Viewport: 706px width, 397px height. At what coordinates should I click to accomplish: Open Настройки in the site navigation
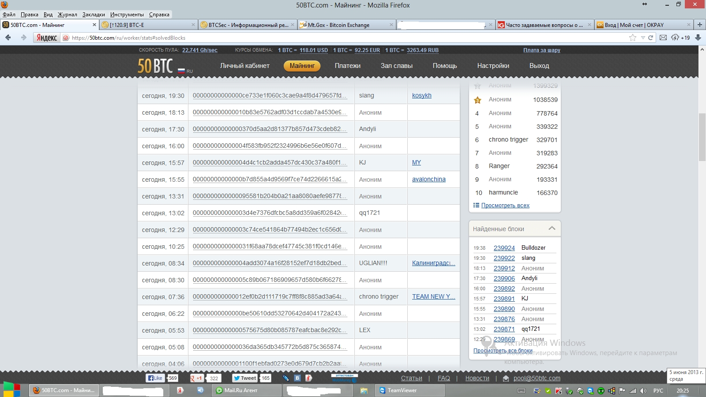[x=493, y=66]
